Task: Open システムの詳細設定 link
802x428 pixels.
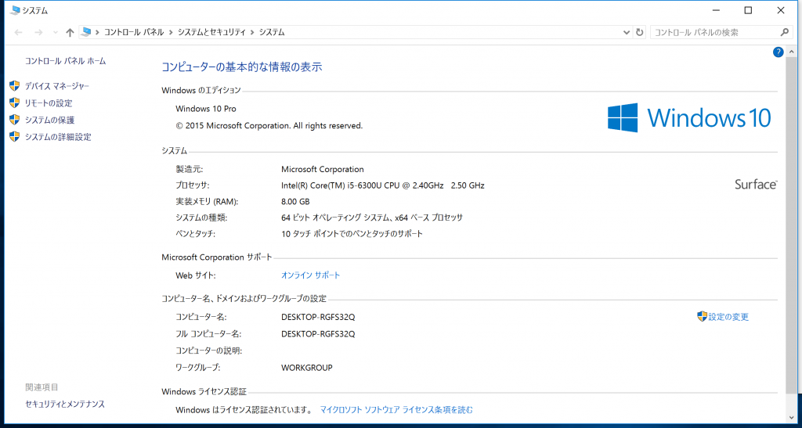Action: coord(58,137)
